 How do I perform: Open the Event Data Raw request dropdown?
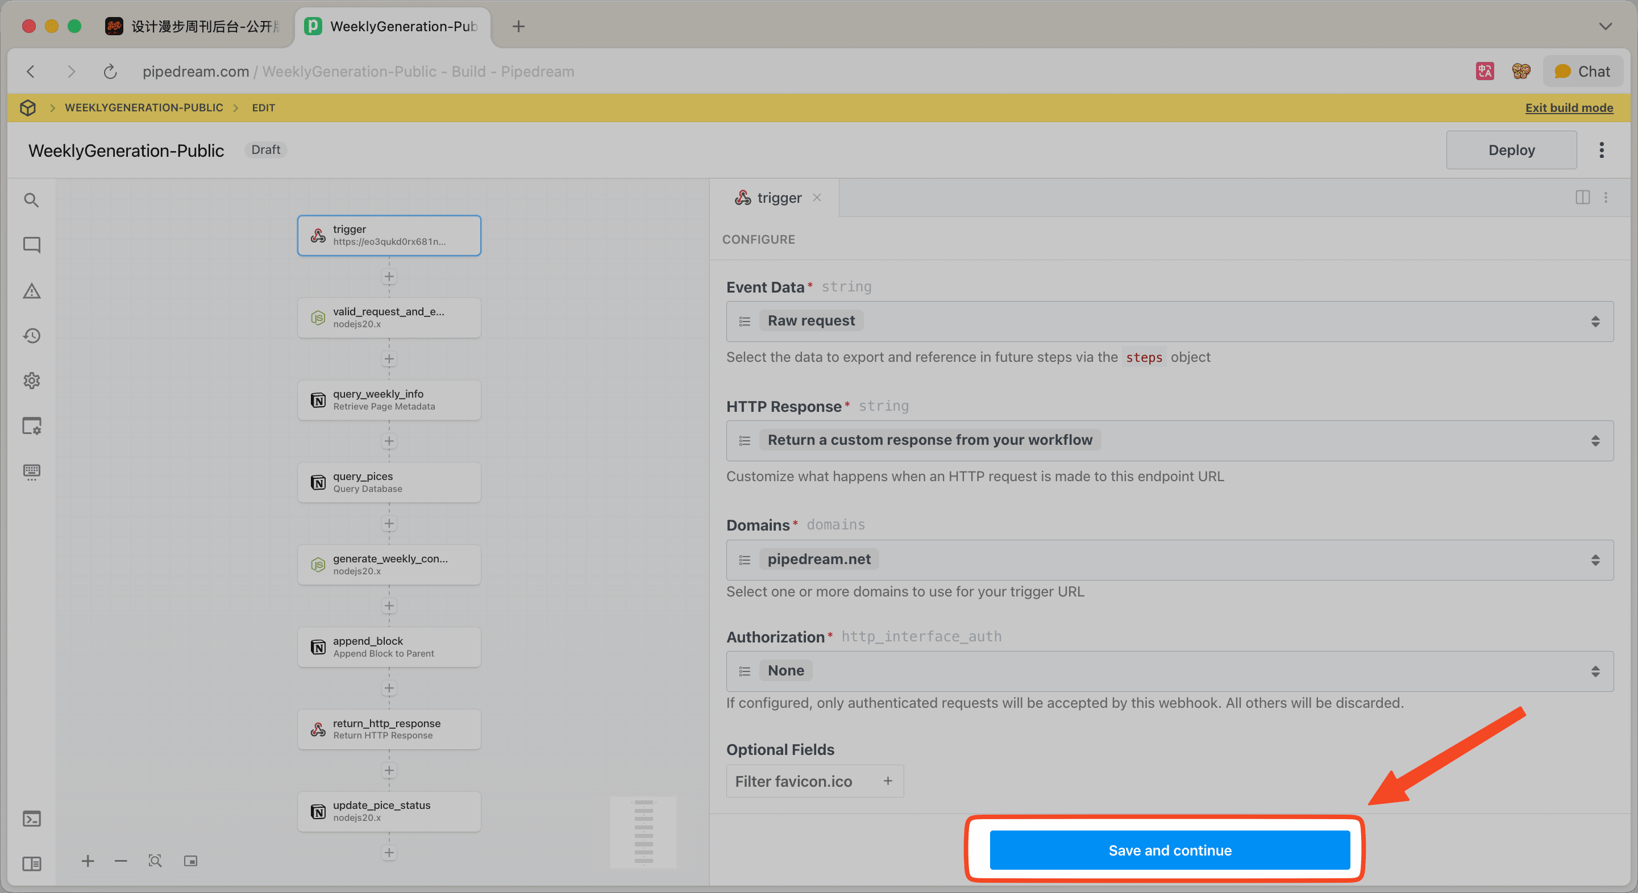point(1169,321)
